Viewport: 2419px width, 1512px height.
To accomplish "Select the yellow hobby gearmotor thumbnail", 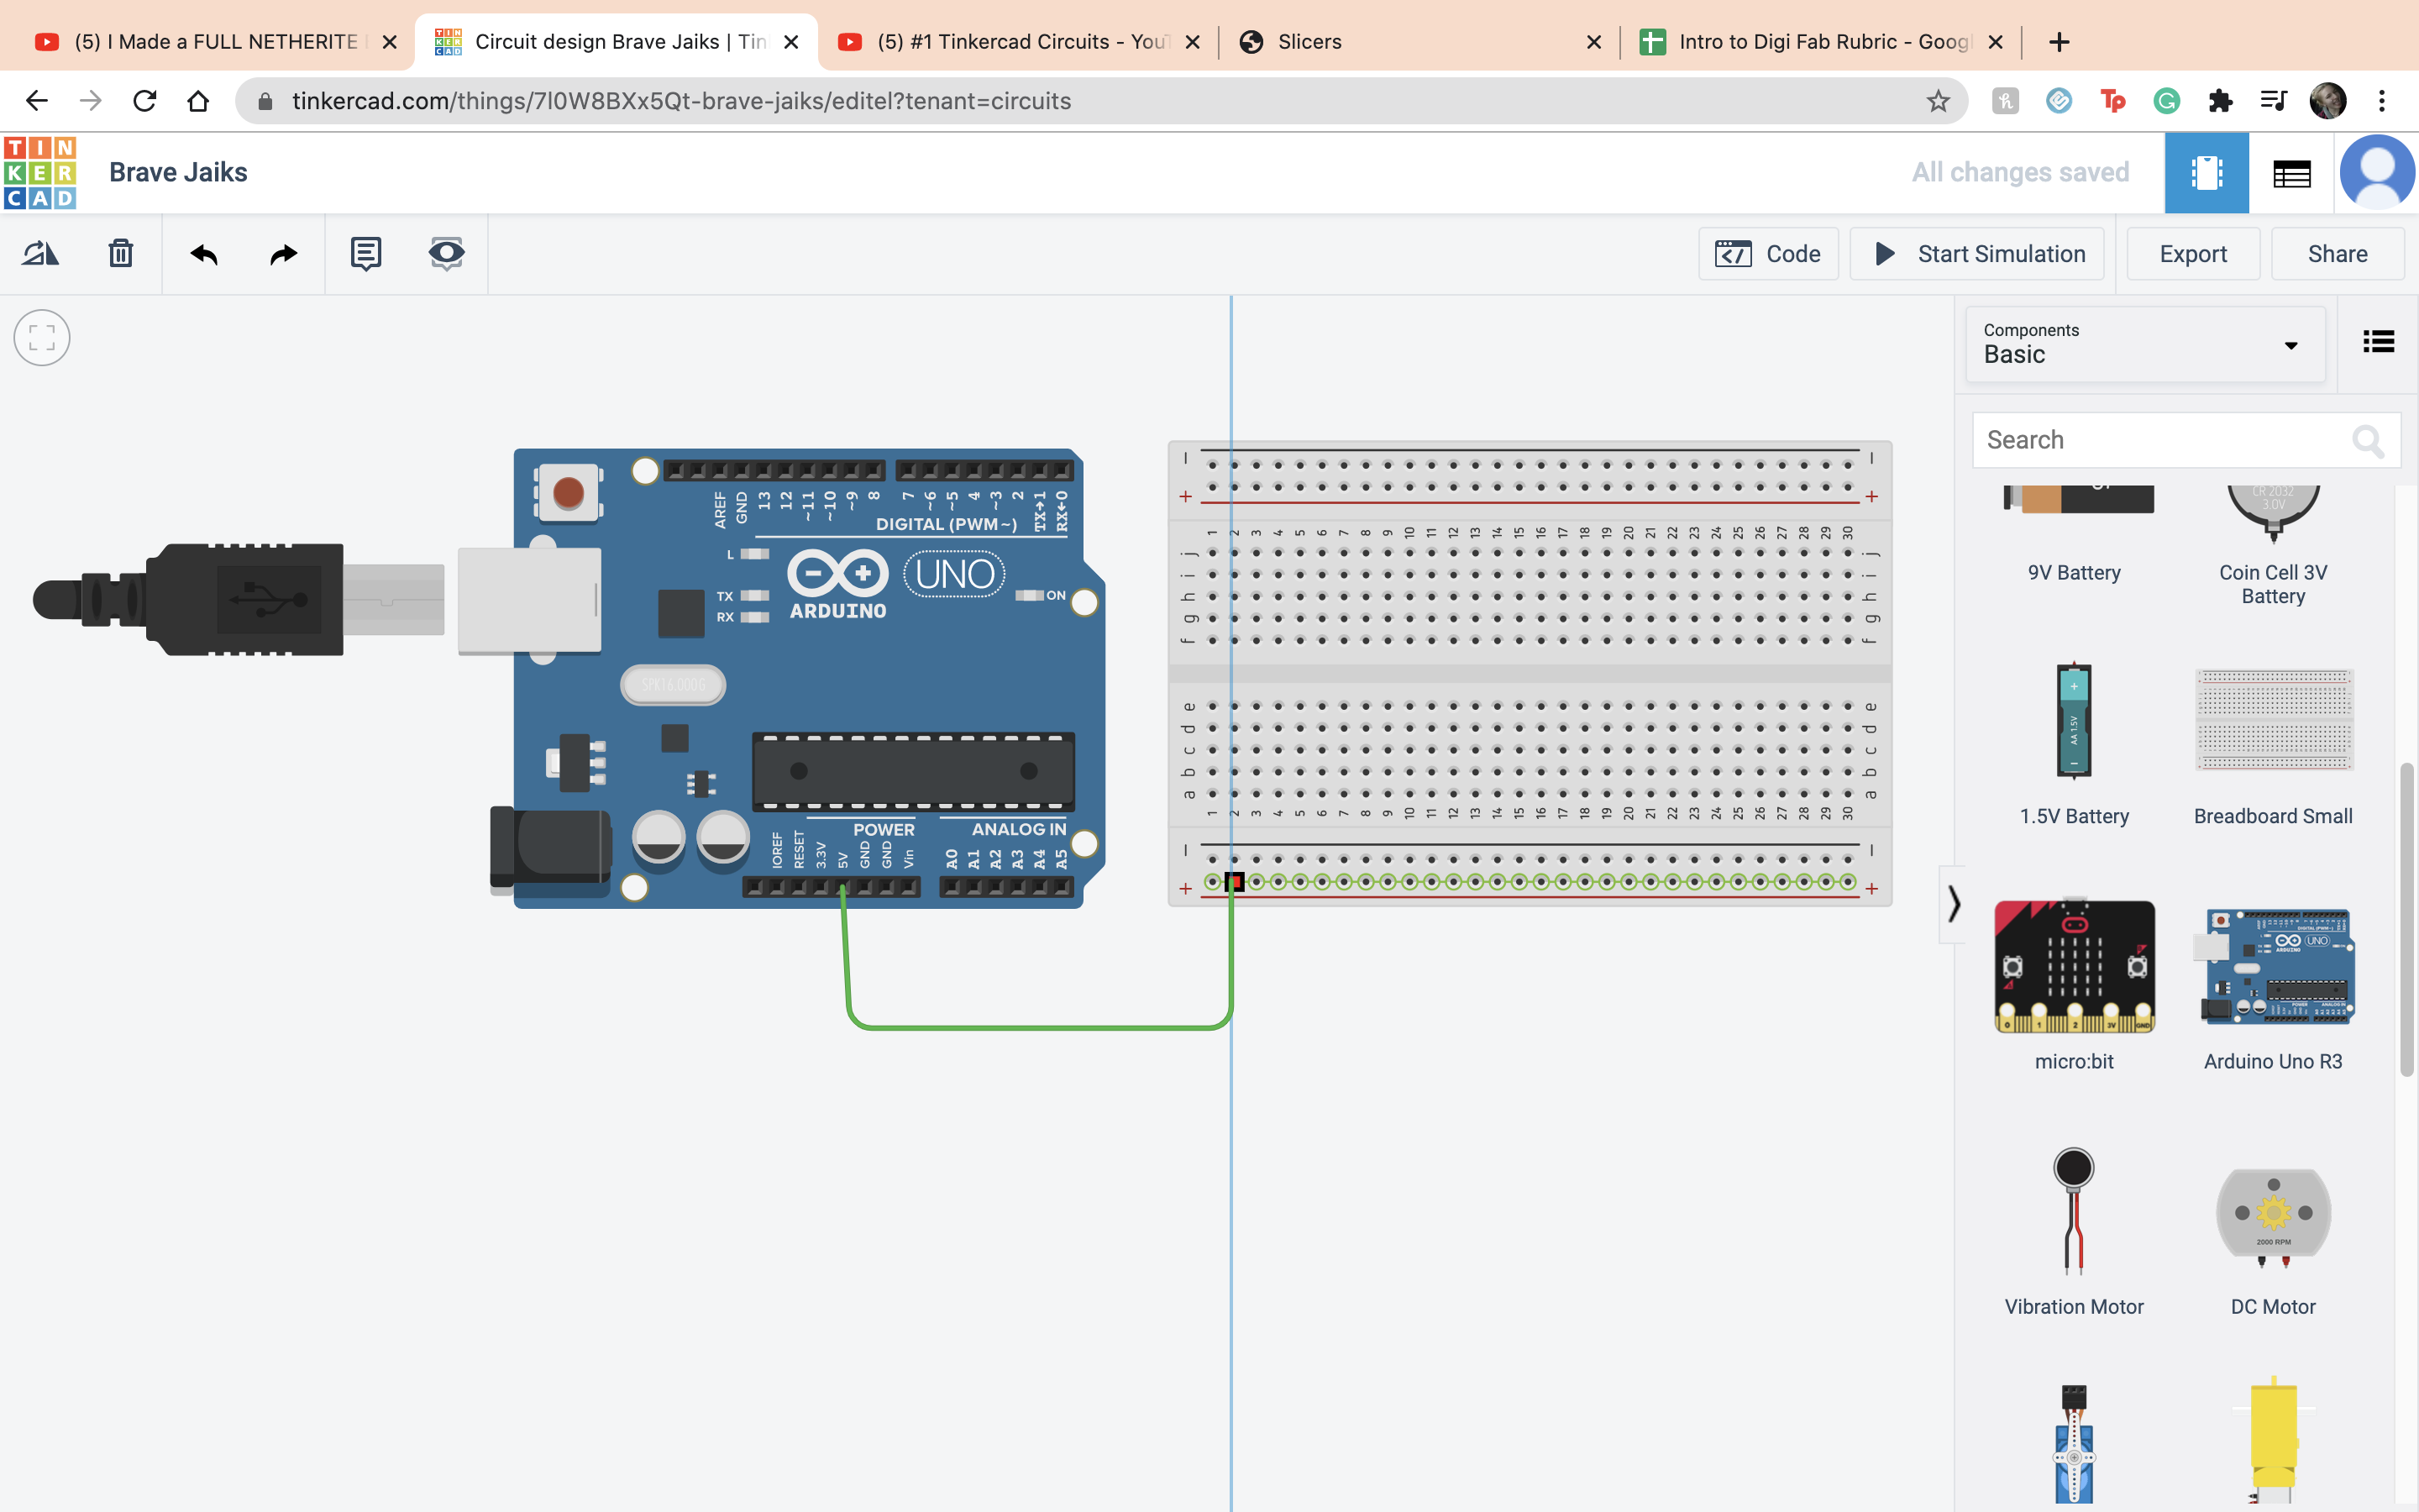I will [x=2273, y=1440].
